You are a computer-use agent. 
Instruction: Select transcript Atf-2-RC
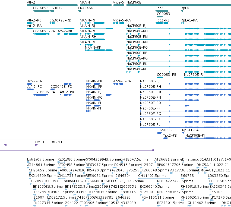tap(34, 20)
